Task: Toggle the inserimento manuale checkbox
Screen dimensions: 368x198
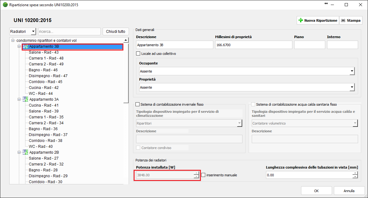Action: pyautogui.click(x=203, y=175)
